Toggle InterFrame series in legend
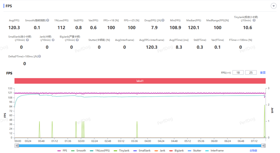Image resolution: width=280 pixels, height=153 pixels. 214,151
